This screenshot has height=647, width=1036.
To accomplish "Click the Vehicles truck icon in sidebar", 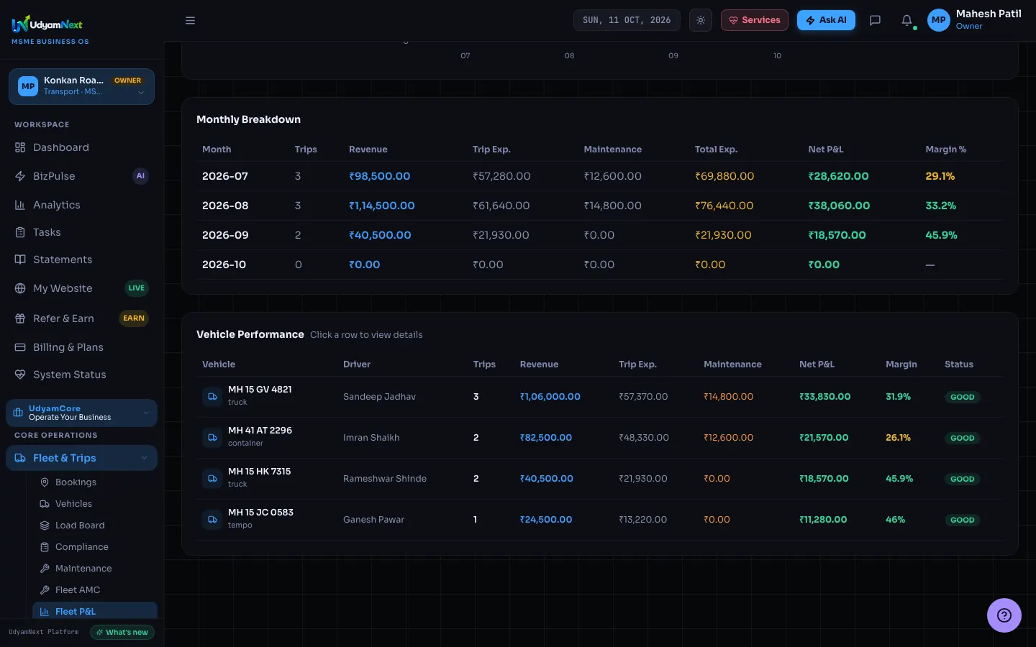I will pyautogui.click(x=45, y=504).
